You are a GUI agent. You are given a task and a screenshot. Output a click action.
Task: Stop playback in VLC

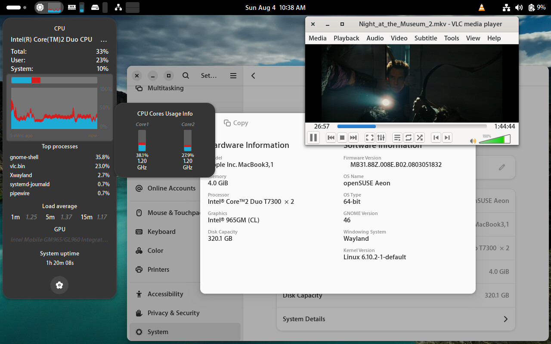[342, 138]
